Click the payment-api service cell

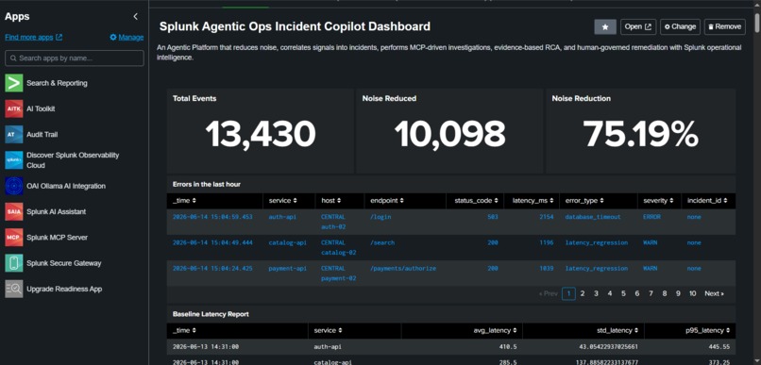pyautogui.click(x=287, y=268)
